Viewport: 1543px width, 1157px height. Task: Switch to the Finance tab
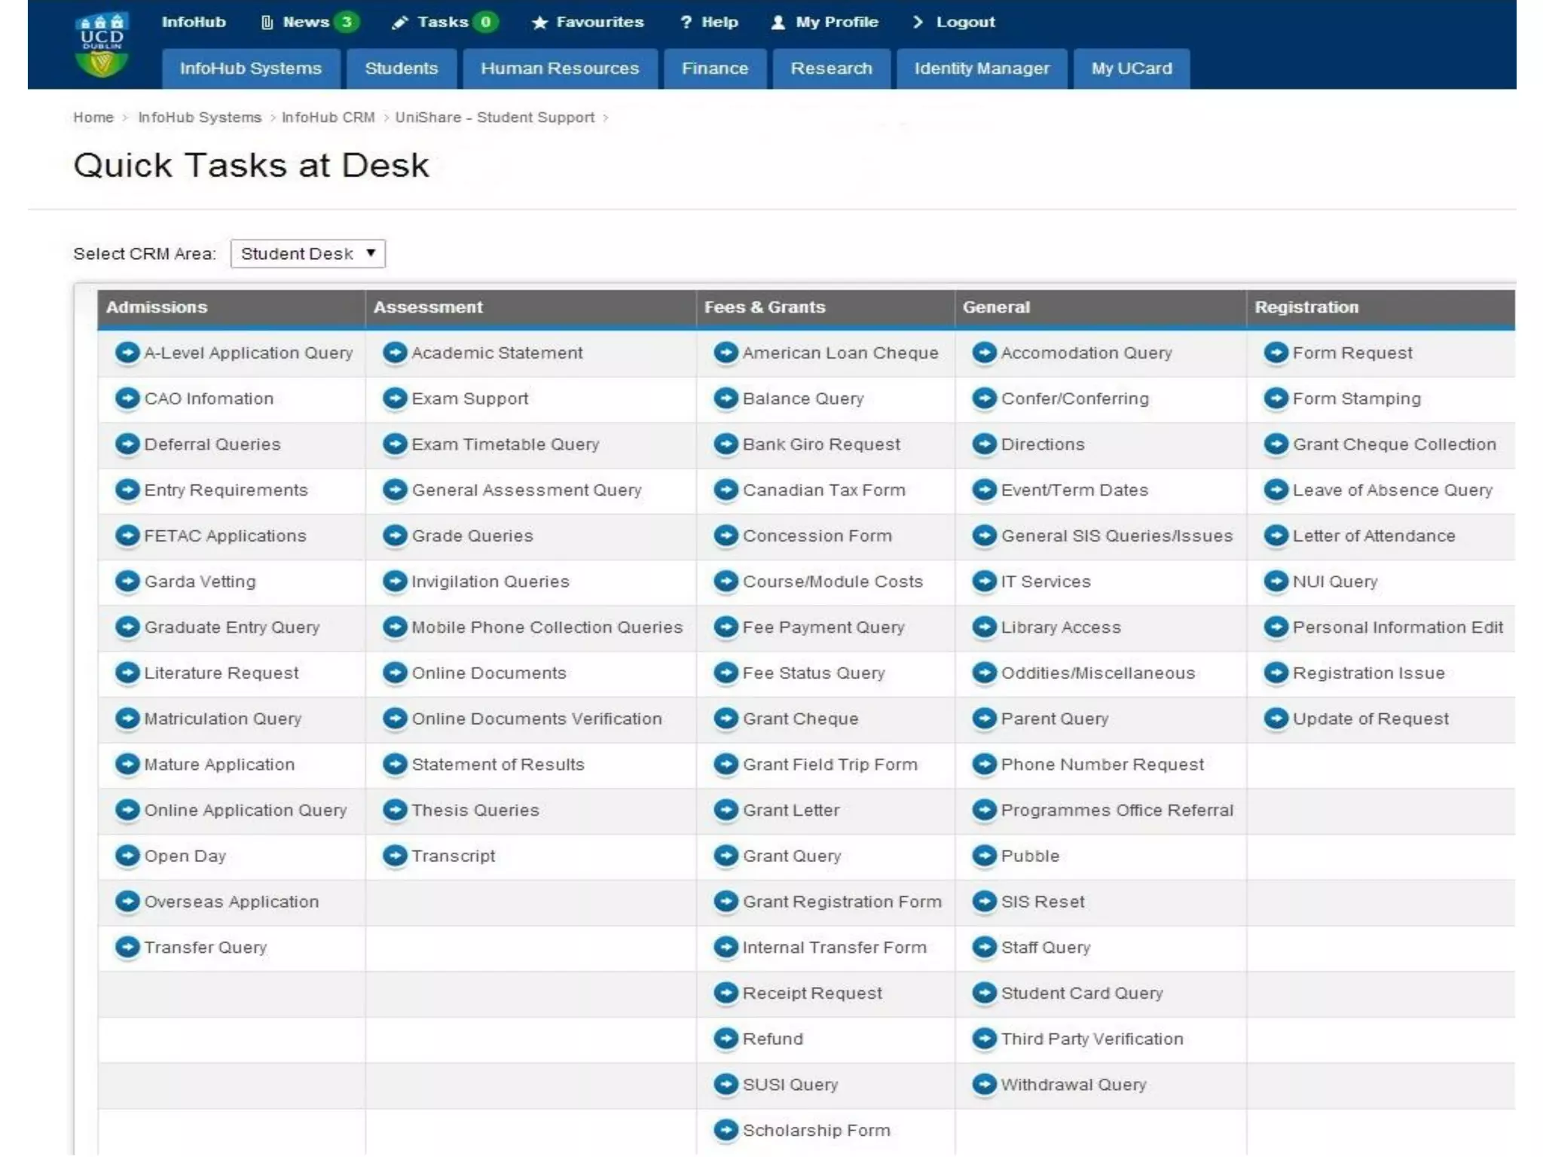714,69
